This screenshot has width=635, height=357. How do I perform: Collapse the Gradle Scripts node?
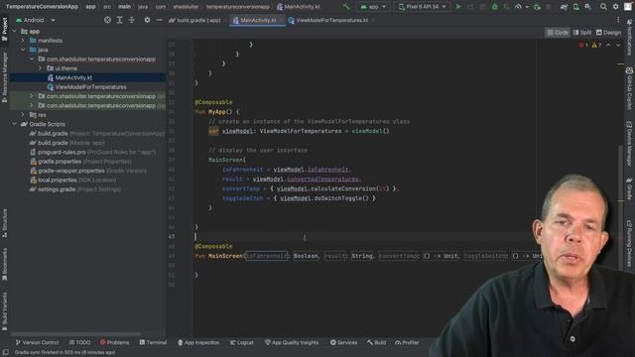pos(15,124)
